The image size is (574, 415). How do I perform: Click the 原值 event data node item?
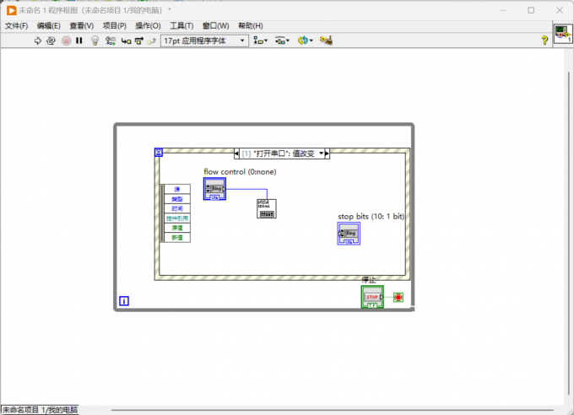177,228
